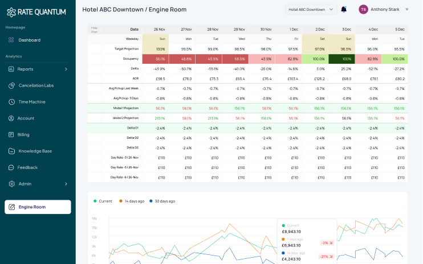Click the Hide Row header button
This screenshot has height=264, width=423.
click(x=95, y=29)
